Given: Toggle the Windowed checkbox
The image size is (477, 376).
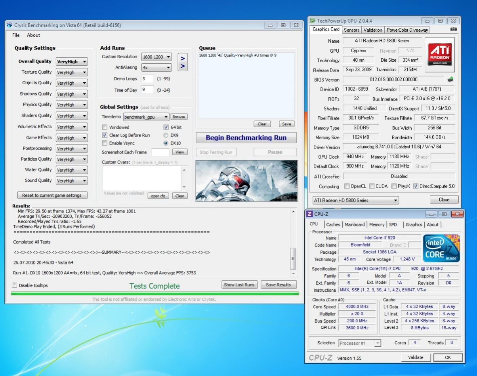Looking at the screenshot, I should tap(105, 127).
